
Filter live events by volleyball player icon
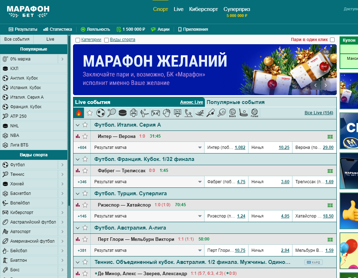[x=145, y=113]
